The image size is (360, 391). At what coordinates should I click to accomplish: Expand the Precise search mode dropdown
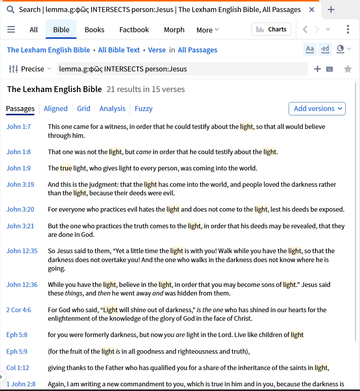(x=30, y=69)
